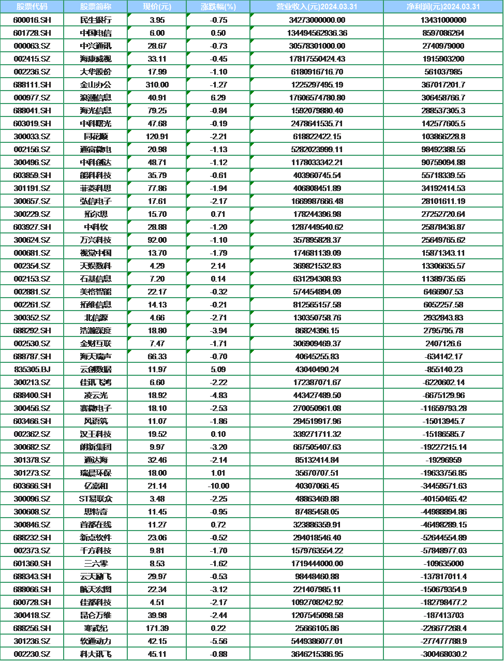Image resolution: width=504 pixels, height=661 pixels.
Task: Click stock code 300213.SZ
Action: pos(32,382)
